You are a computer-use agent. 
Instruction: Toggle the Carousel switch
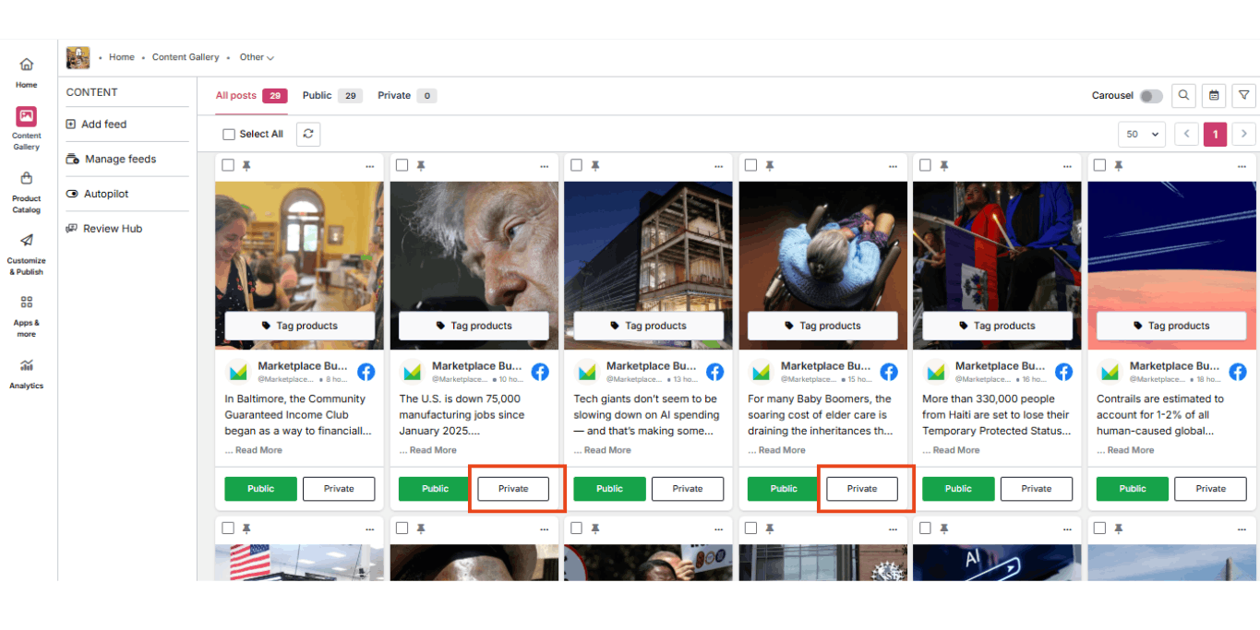click(1151, 96)
